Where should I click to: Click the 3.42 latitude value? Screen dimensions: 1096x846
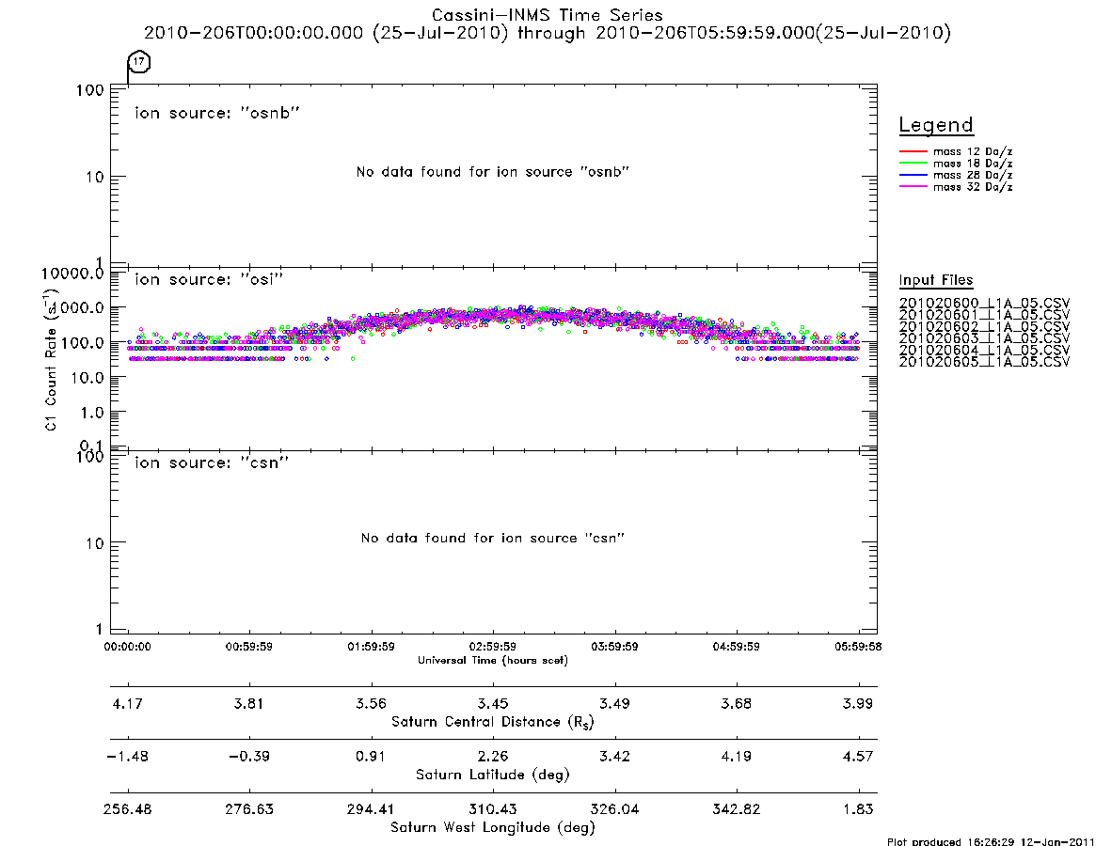click(x=614, y=757)
